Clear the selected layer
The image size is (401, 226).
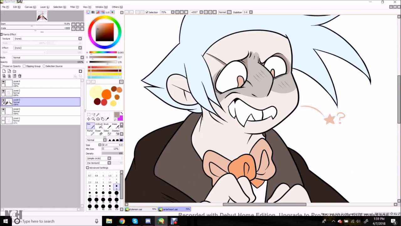point(14,76)
